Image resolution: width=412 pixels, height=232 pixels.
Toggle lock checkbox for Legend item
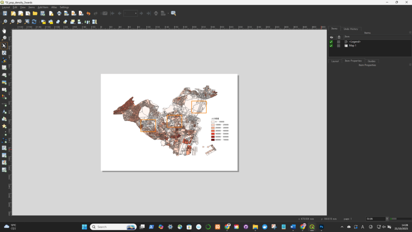pyautogui.click(x=338, y=42)
